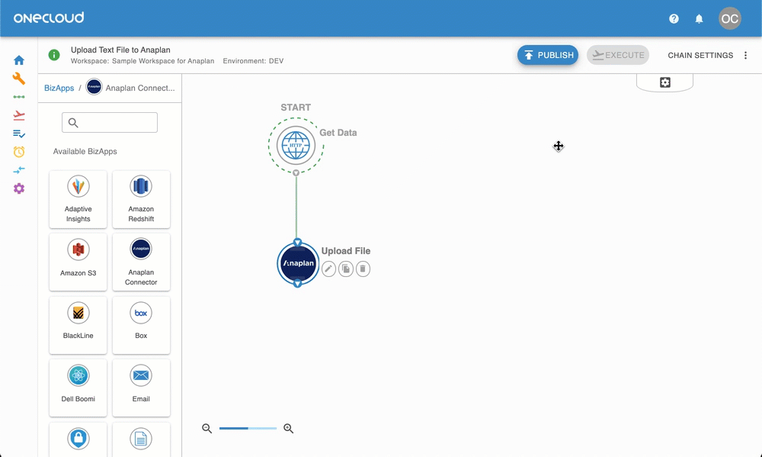Select the Anaplan Upload File node

click(298, 262)
